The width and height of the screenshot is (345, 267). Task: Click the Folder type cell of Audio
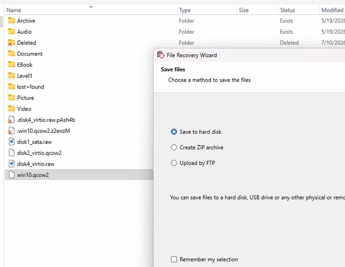pos(186,32)
